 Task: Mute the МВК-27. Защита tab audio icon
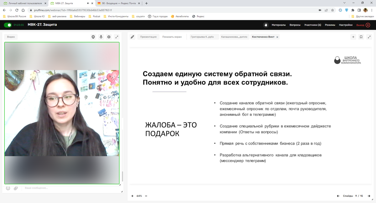click(88, 3)
